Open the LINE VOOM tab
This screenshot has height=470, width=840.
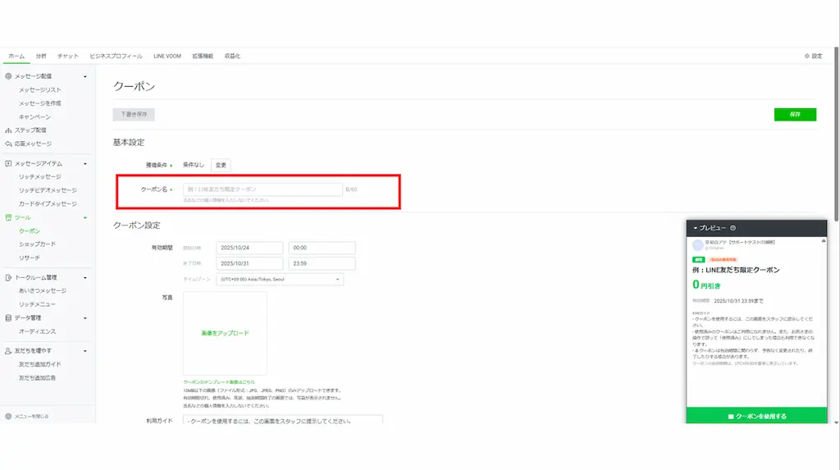click(167, 56)
